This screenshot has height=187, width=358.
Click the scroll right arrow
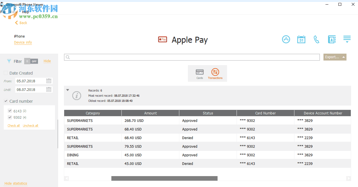(x=349, y=178)
